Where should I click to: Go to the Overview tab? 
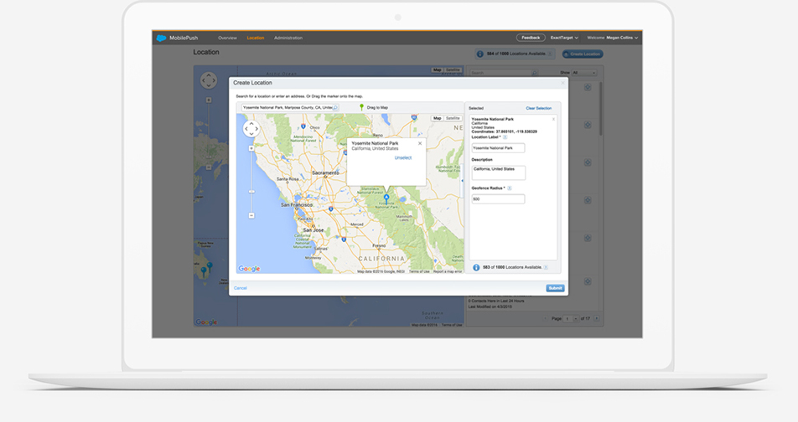227,38
